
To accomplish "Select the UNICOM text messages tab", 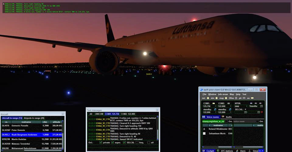I will tap(99, 114).
